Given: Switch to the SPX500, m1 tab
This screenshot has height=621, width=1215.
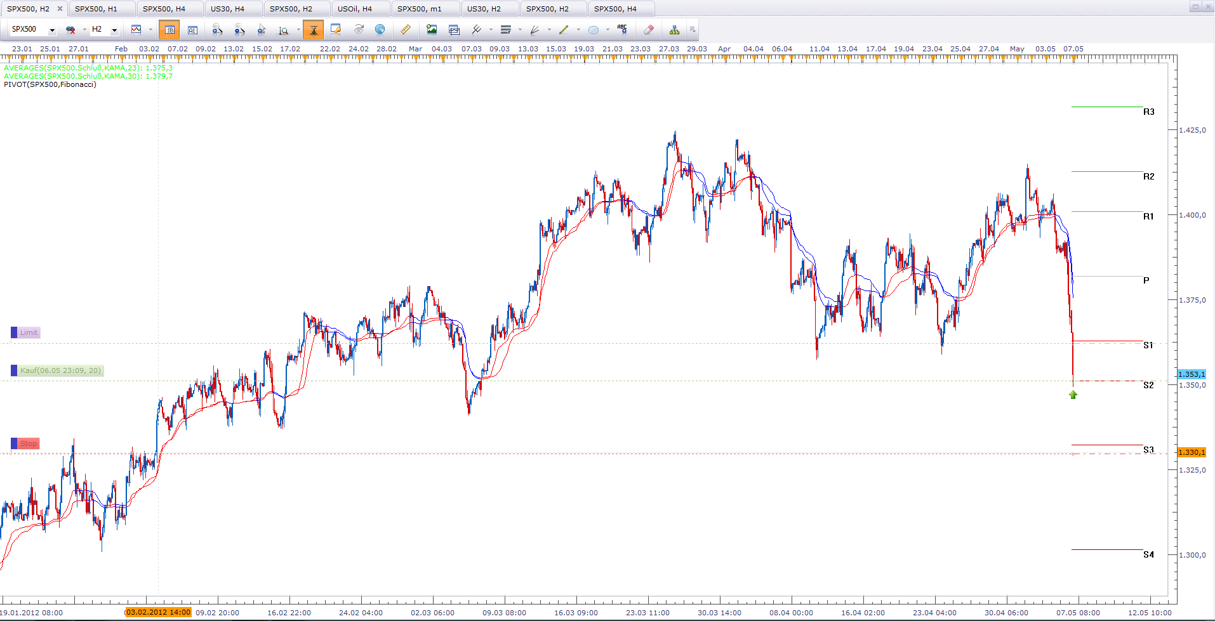Looking at the screenshot, I should [419, 9].
